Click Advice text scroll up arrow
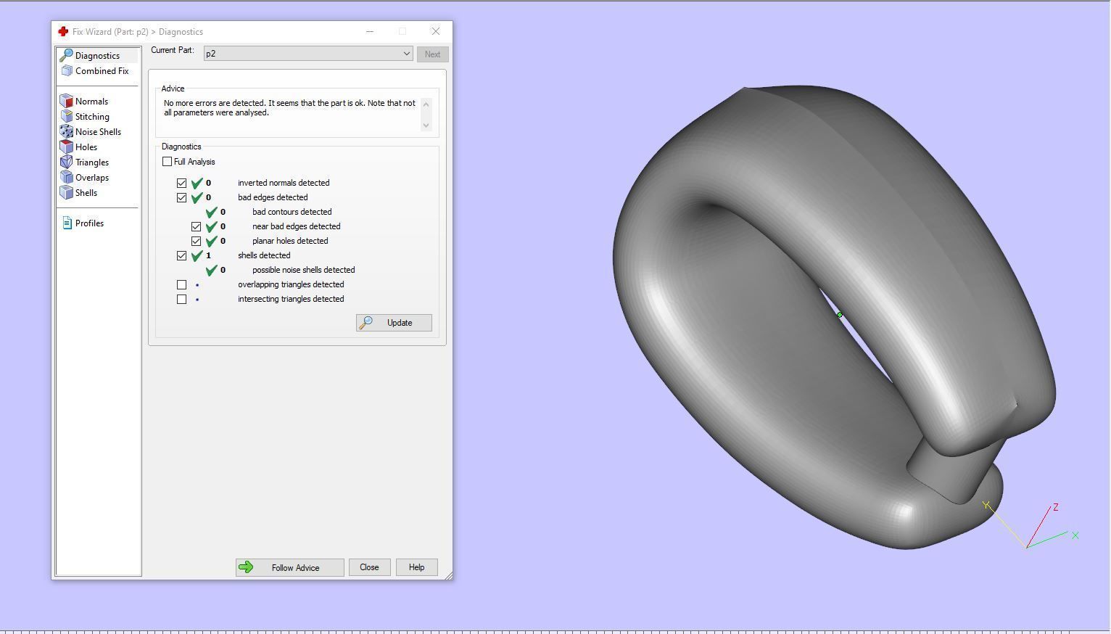 click(426, 104)
